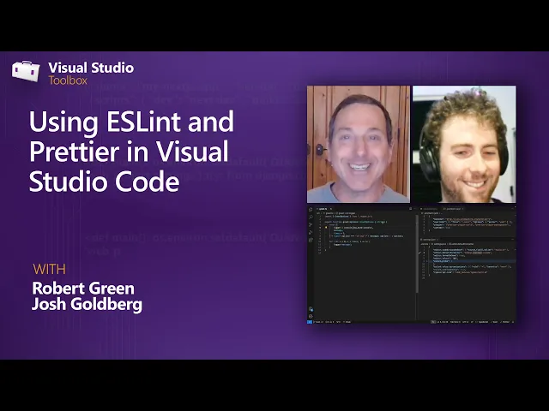The image size is (549, 411).
Task: Click the name "Robert Green"
Action: [83, 289]
